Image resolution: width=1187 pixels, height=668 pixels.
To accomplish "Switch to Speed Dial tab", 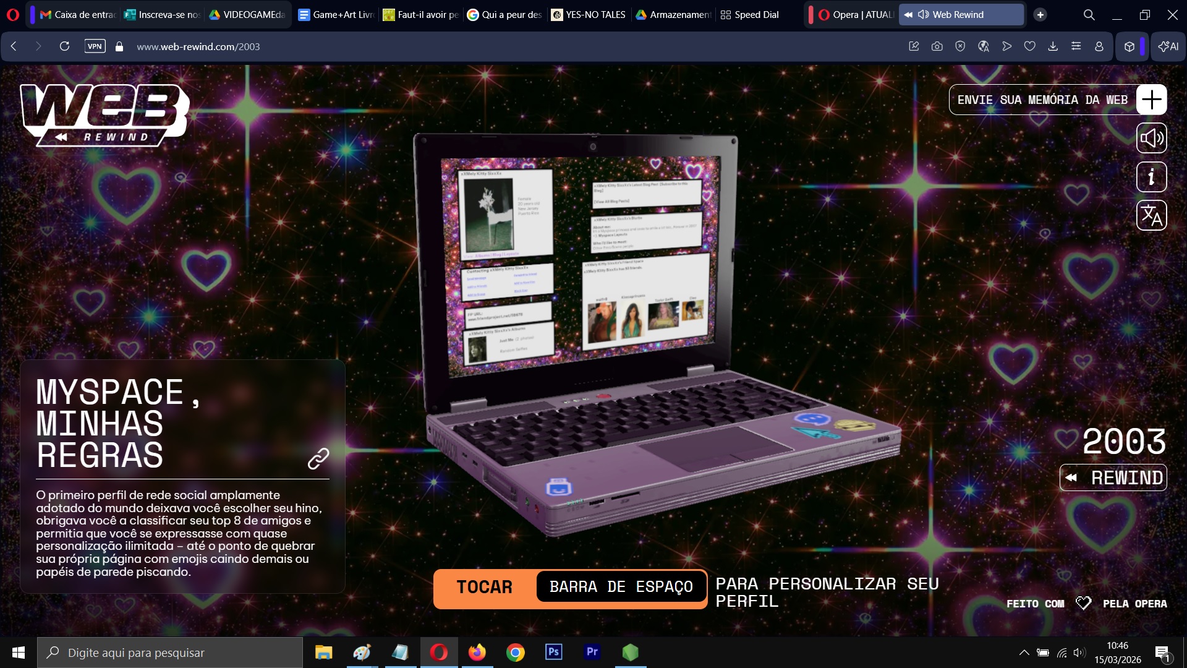I will 750,14.
